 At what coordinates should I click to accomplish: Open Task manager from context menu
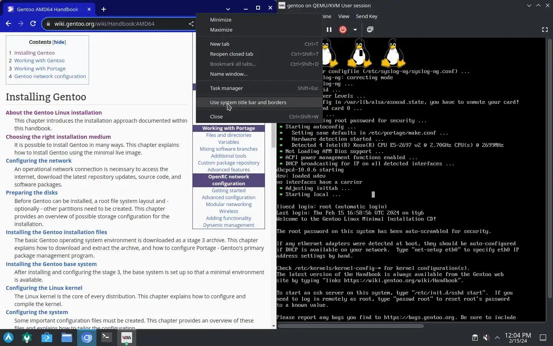click(x=259, y=88)
